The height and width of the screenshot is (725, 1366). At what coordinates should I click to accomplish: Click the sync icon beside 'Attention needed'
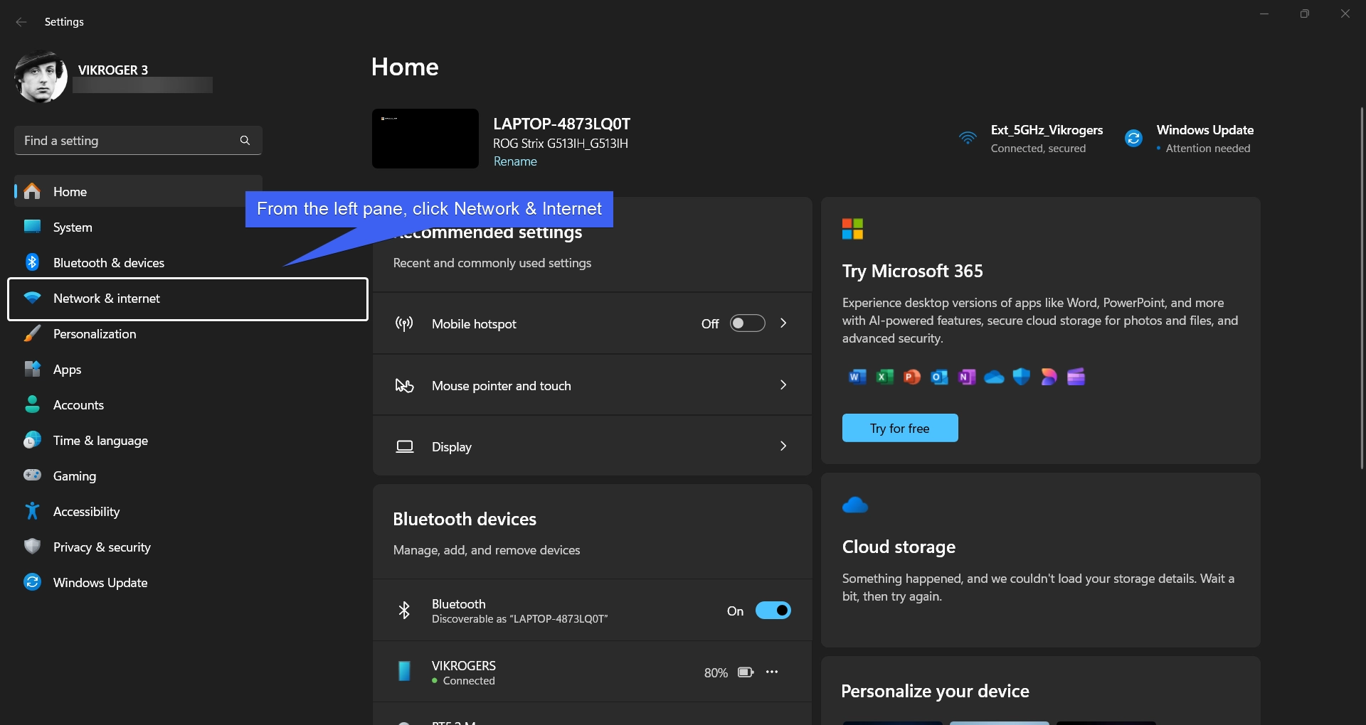(x=1133, y=138)
